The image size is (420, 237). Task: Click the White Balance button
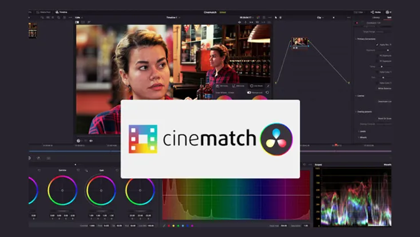385,88
